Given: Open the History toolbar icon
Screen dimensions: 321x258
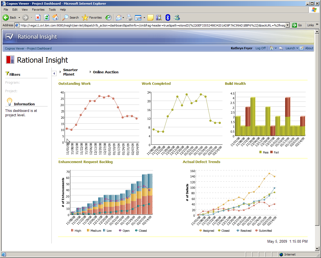Looking at the screenshot, I should coord(108,18).
